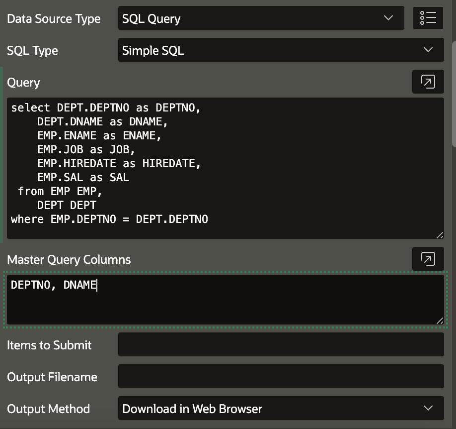Screen dimensions: 456x429
Task: Click inside the Query SQL text area
Action: pos(226,168)
